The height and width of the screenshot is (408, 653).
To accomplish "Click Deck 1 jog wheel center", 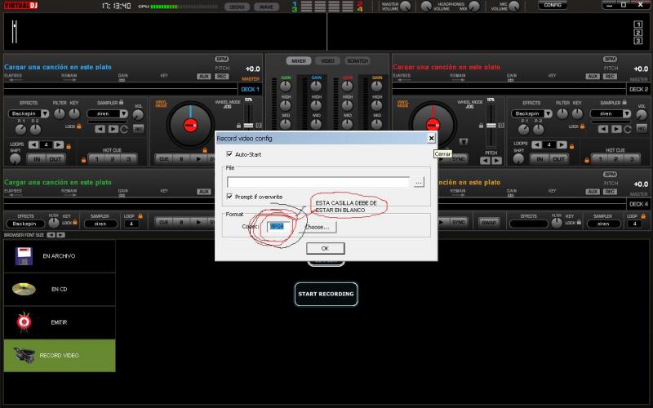I will (190, 125).
